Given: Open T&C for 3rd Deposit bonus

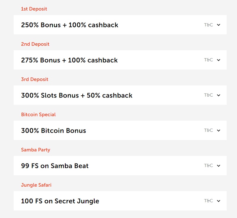Looking at the screenshot, I should (209, 95).
